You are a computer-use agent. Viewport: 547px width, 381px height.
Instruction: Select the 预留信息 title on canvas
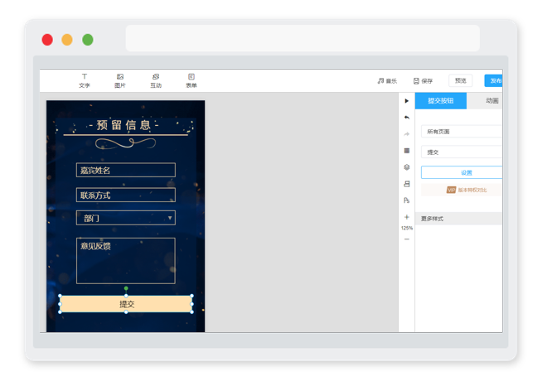tap(123, 125)
